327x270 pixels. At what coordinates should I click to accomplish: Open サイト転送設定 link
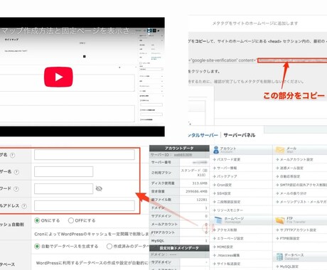point(228,264)
